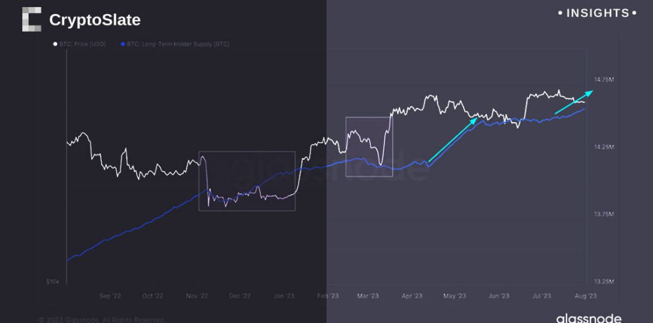Click the Apr '23 x-axis label
Viewport: 653px width, 323px height.
[411, 296]
